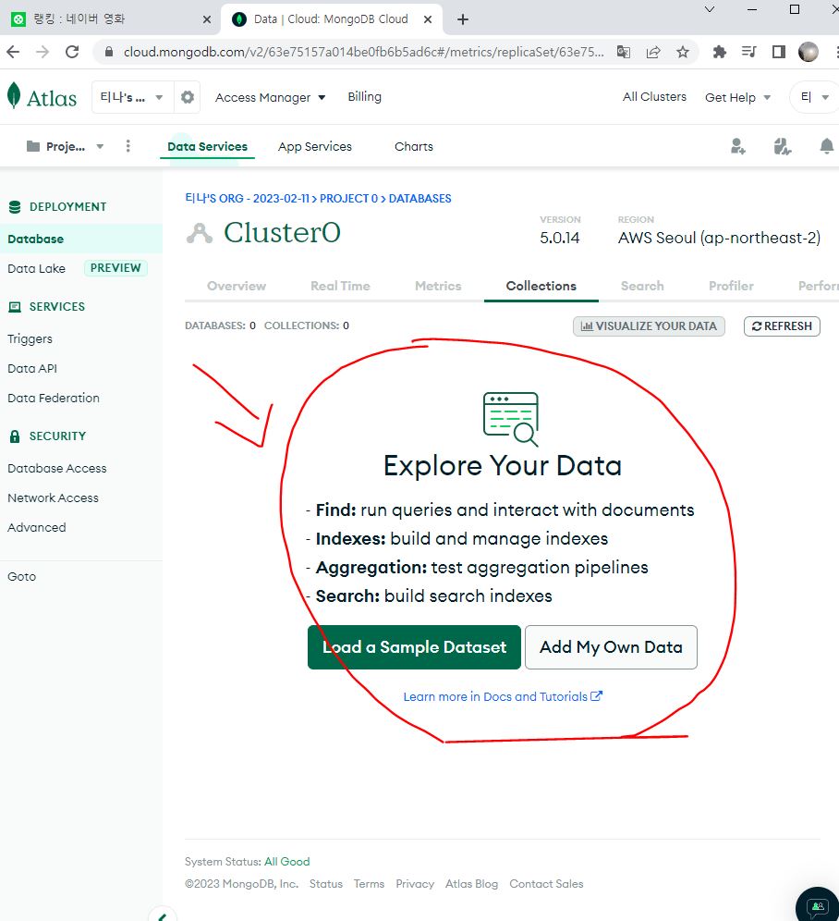The height and width of the screenshot is (921, 839).
Task: Go back with browser back arrow
Action: coord(13,53)
